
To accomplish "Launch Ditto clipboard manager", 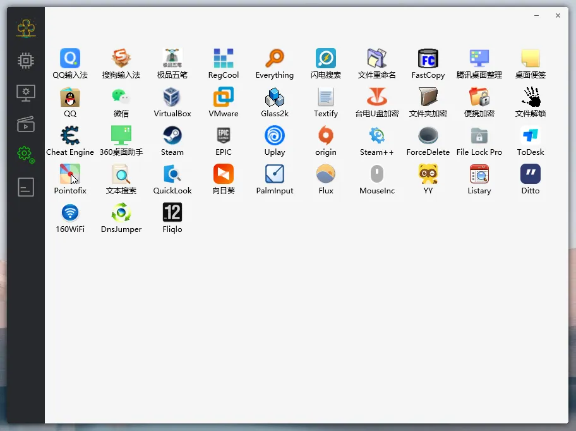I will [531, 174].
